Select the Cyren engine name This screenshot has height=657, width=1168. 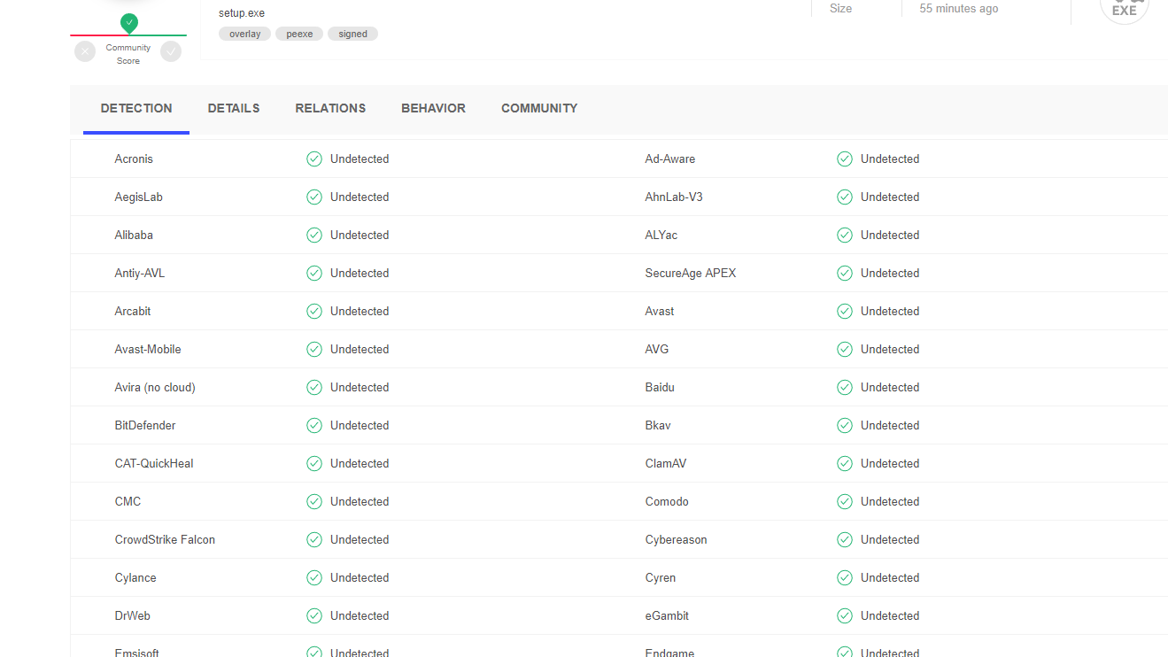pyautogui.click(x=661, y=577)
